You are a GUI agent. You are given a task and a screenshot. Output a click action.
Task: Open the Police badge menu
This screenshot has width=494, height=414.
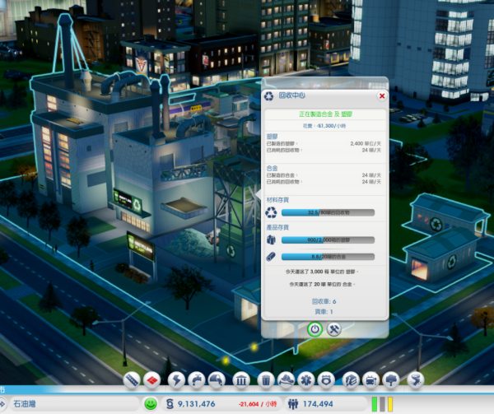coord(326,380)
